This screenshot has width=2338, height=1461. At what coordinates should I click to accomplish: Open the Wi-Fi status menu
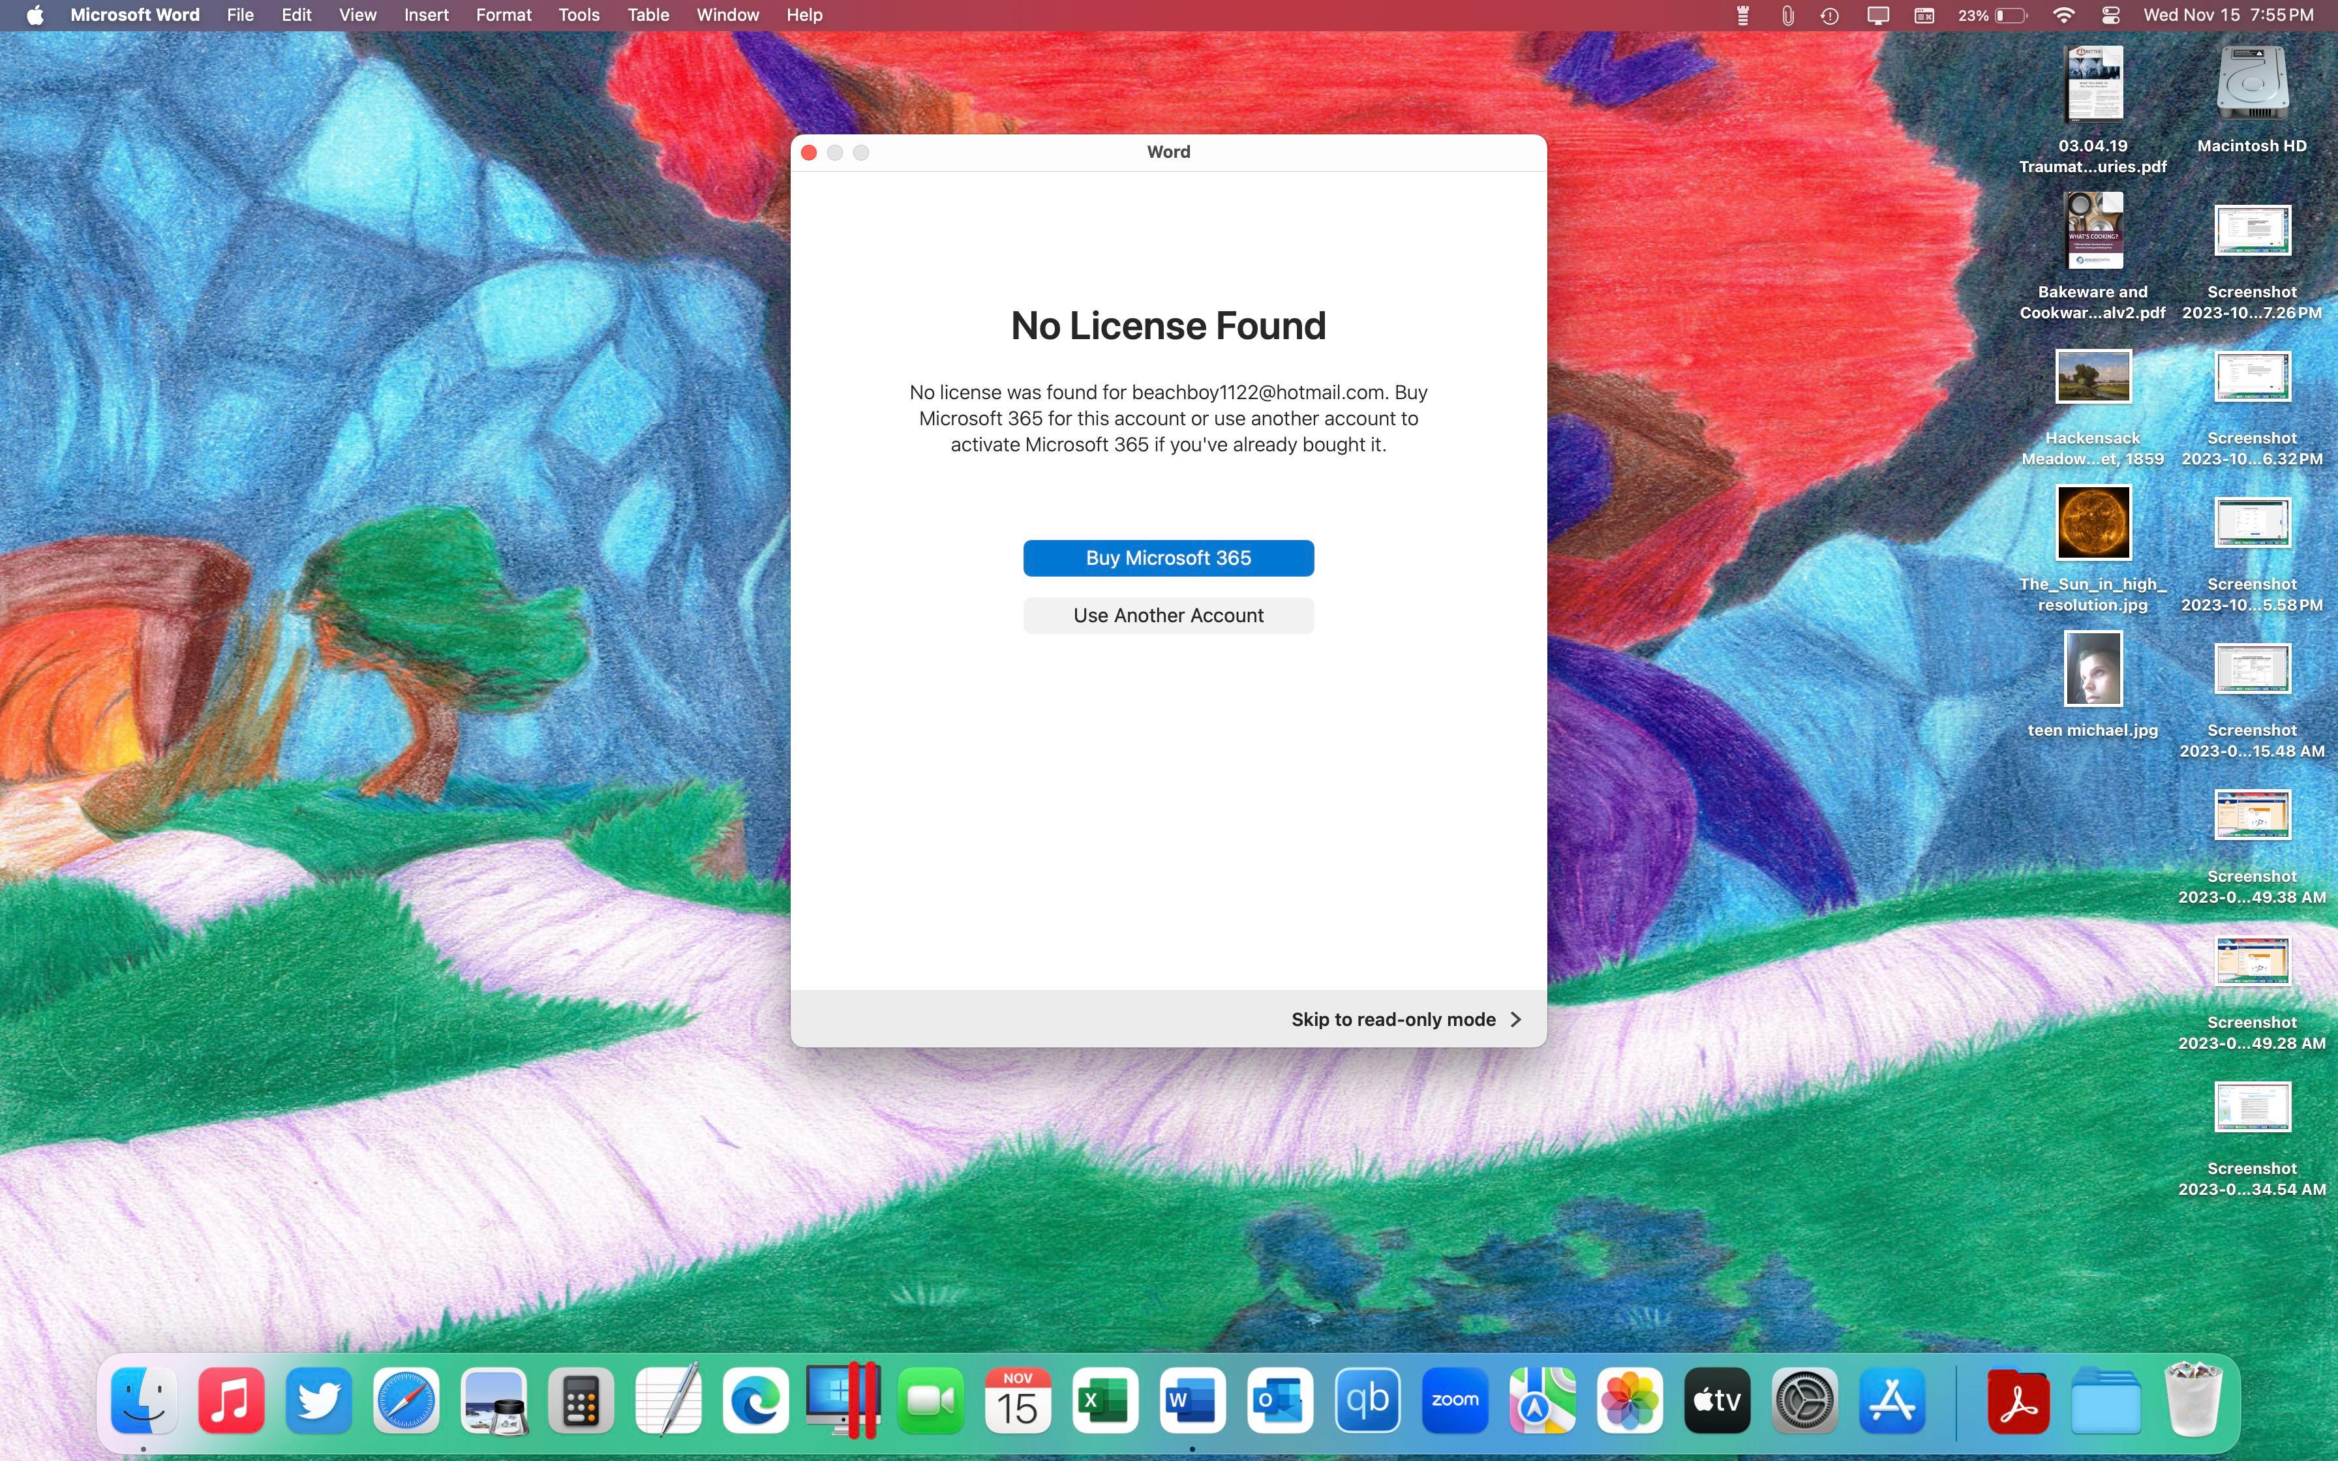2063,16
